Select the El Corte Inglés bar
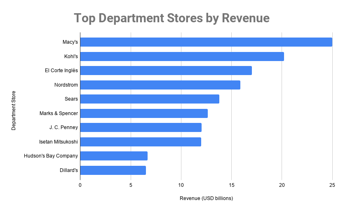 click(x=166, y=71)
